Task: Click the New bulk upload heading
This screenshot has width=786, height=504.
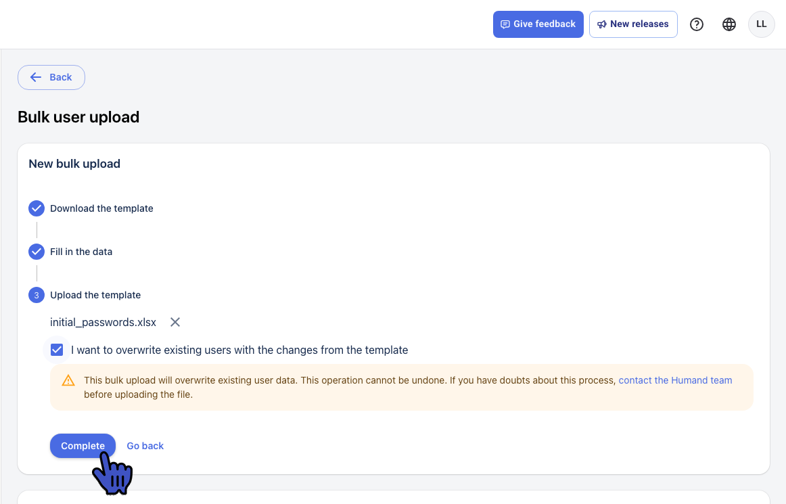Action: click(74, 164)
